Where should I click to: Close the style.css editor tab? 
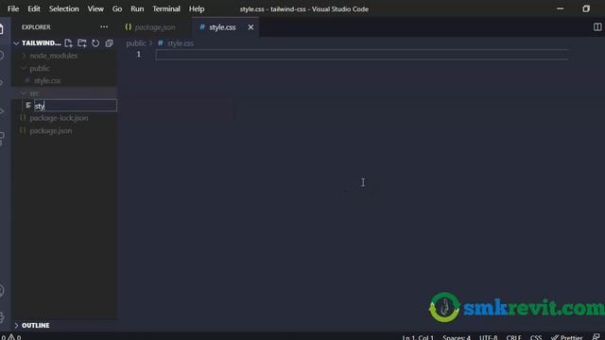(251, 27)
